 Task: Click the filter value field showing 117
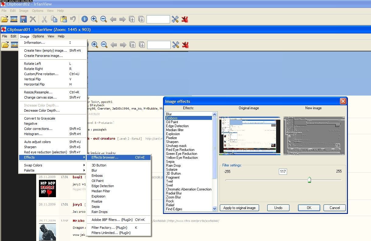click(283, 172)
